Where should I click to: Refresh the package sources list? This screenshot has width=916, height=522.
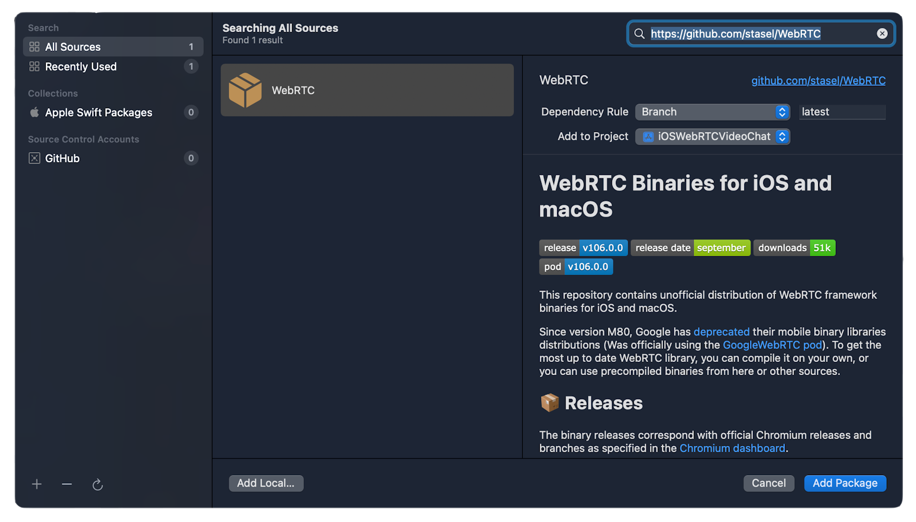pyautogui.click(x=97, y=484)
